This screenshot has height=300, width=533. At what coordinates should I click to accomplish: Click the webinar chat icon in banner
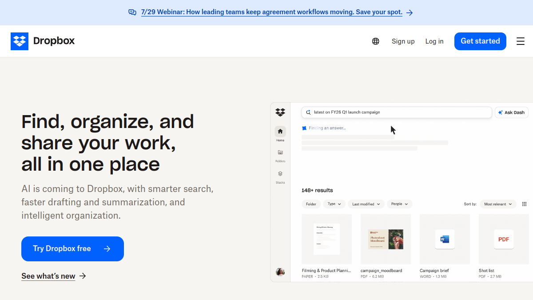tap(132, 12)
